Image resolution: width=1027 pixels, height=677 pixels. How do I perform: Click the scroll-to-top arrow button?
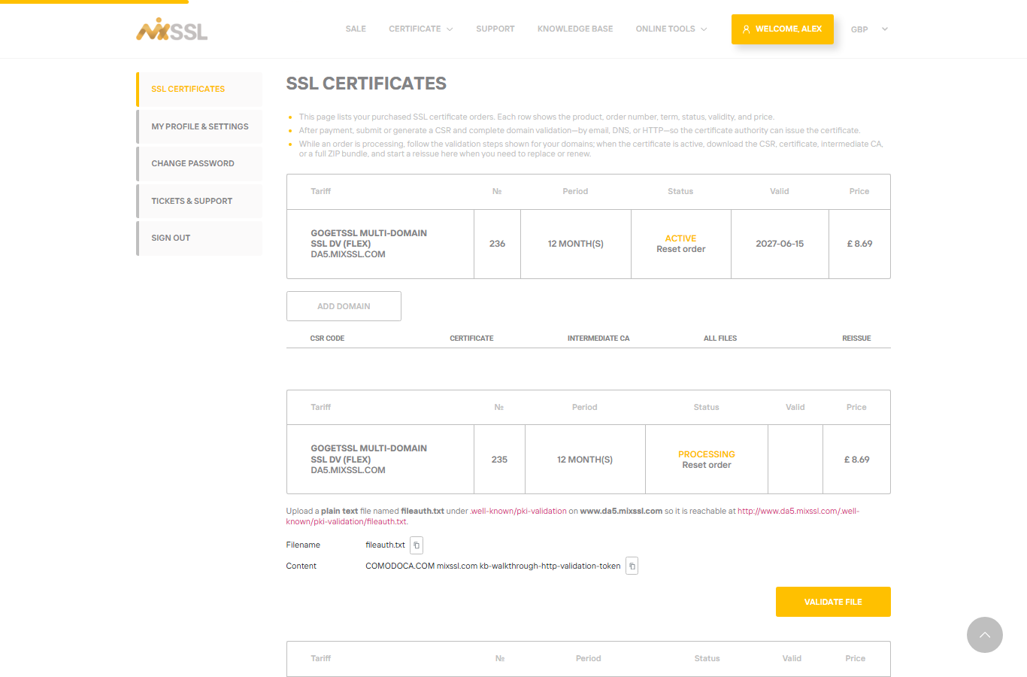coord(985,635)
